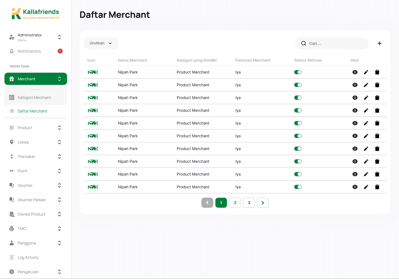
Task: Open the Urutkan sort dropdown
Action: click(x=101, y=43)
